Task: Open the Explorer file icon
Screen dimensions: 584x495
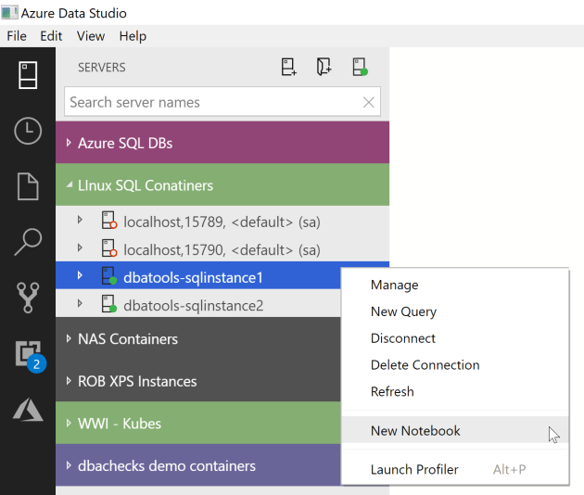Action: [28, 186]
